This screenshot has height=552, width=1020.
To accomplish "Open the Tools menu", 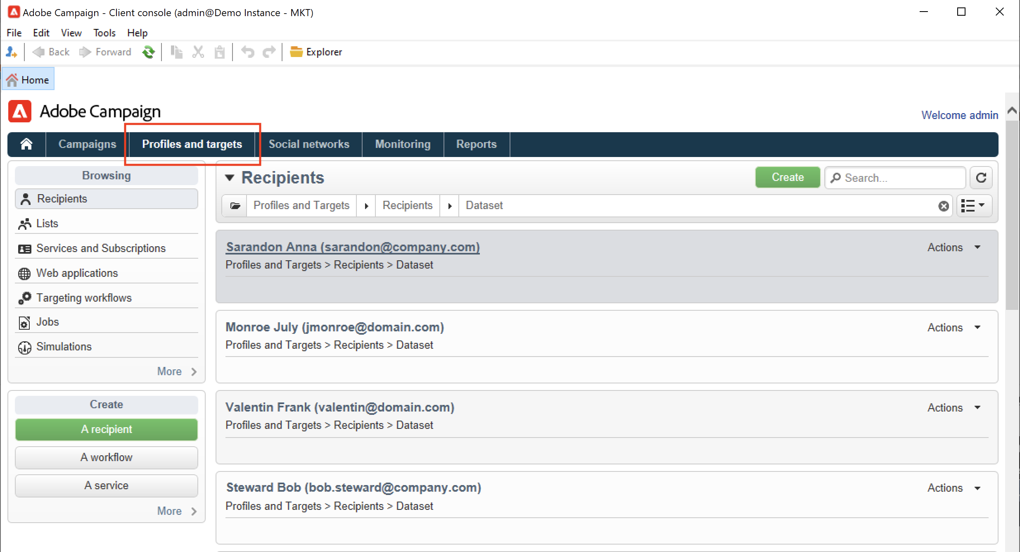I will 104,33.
